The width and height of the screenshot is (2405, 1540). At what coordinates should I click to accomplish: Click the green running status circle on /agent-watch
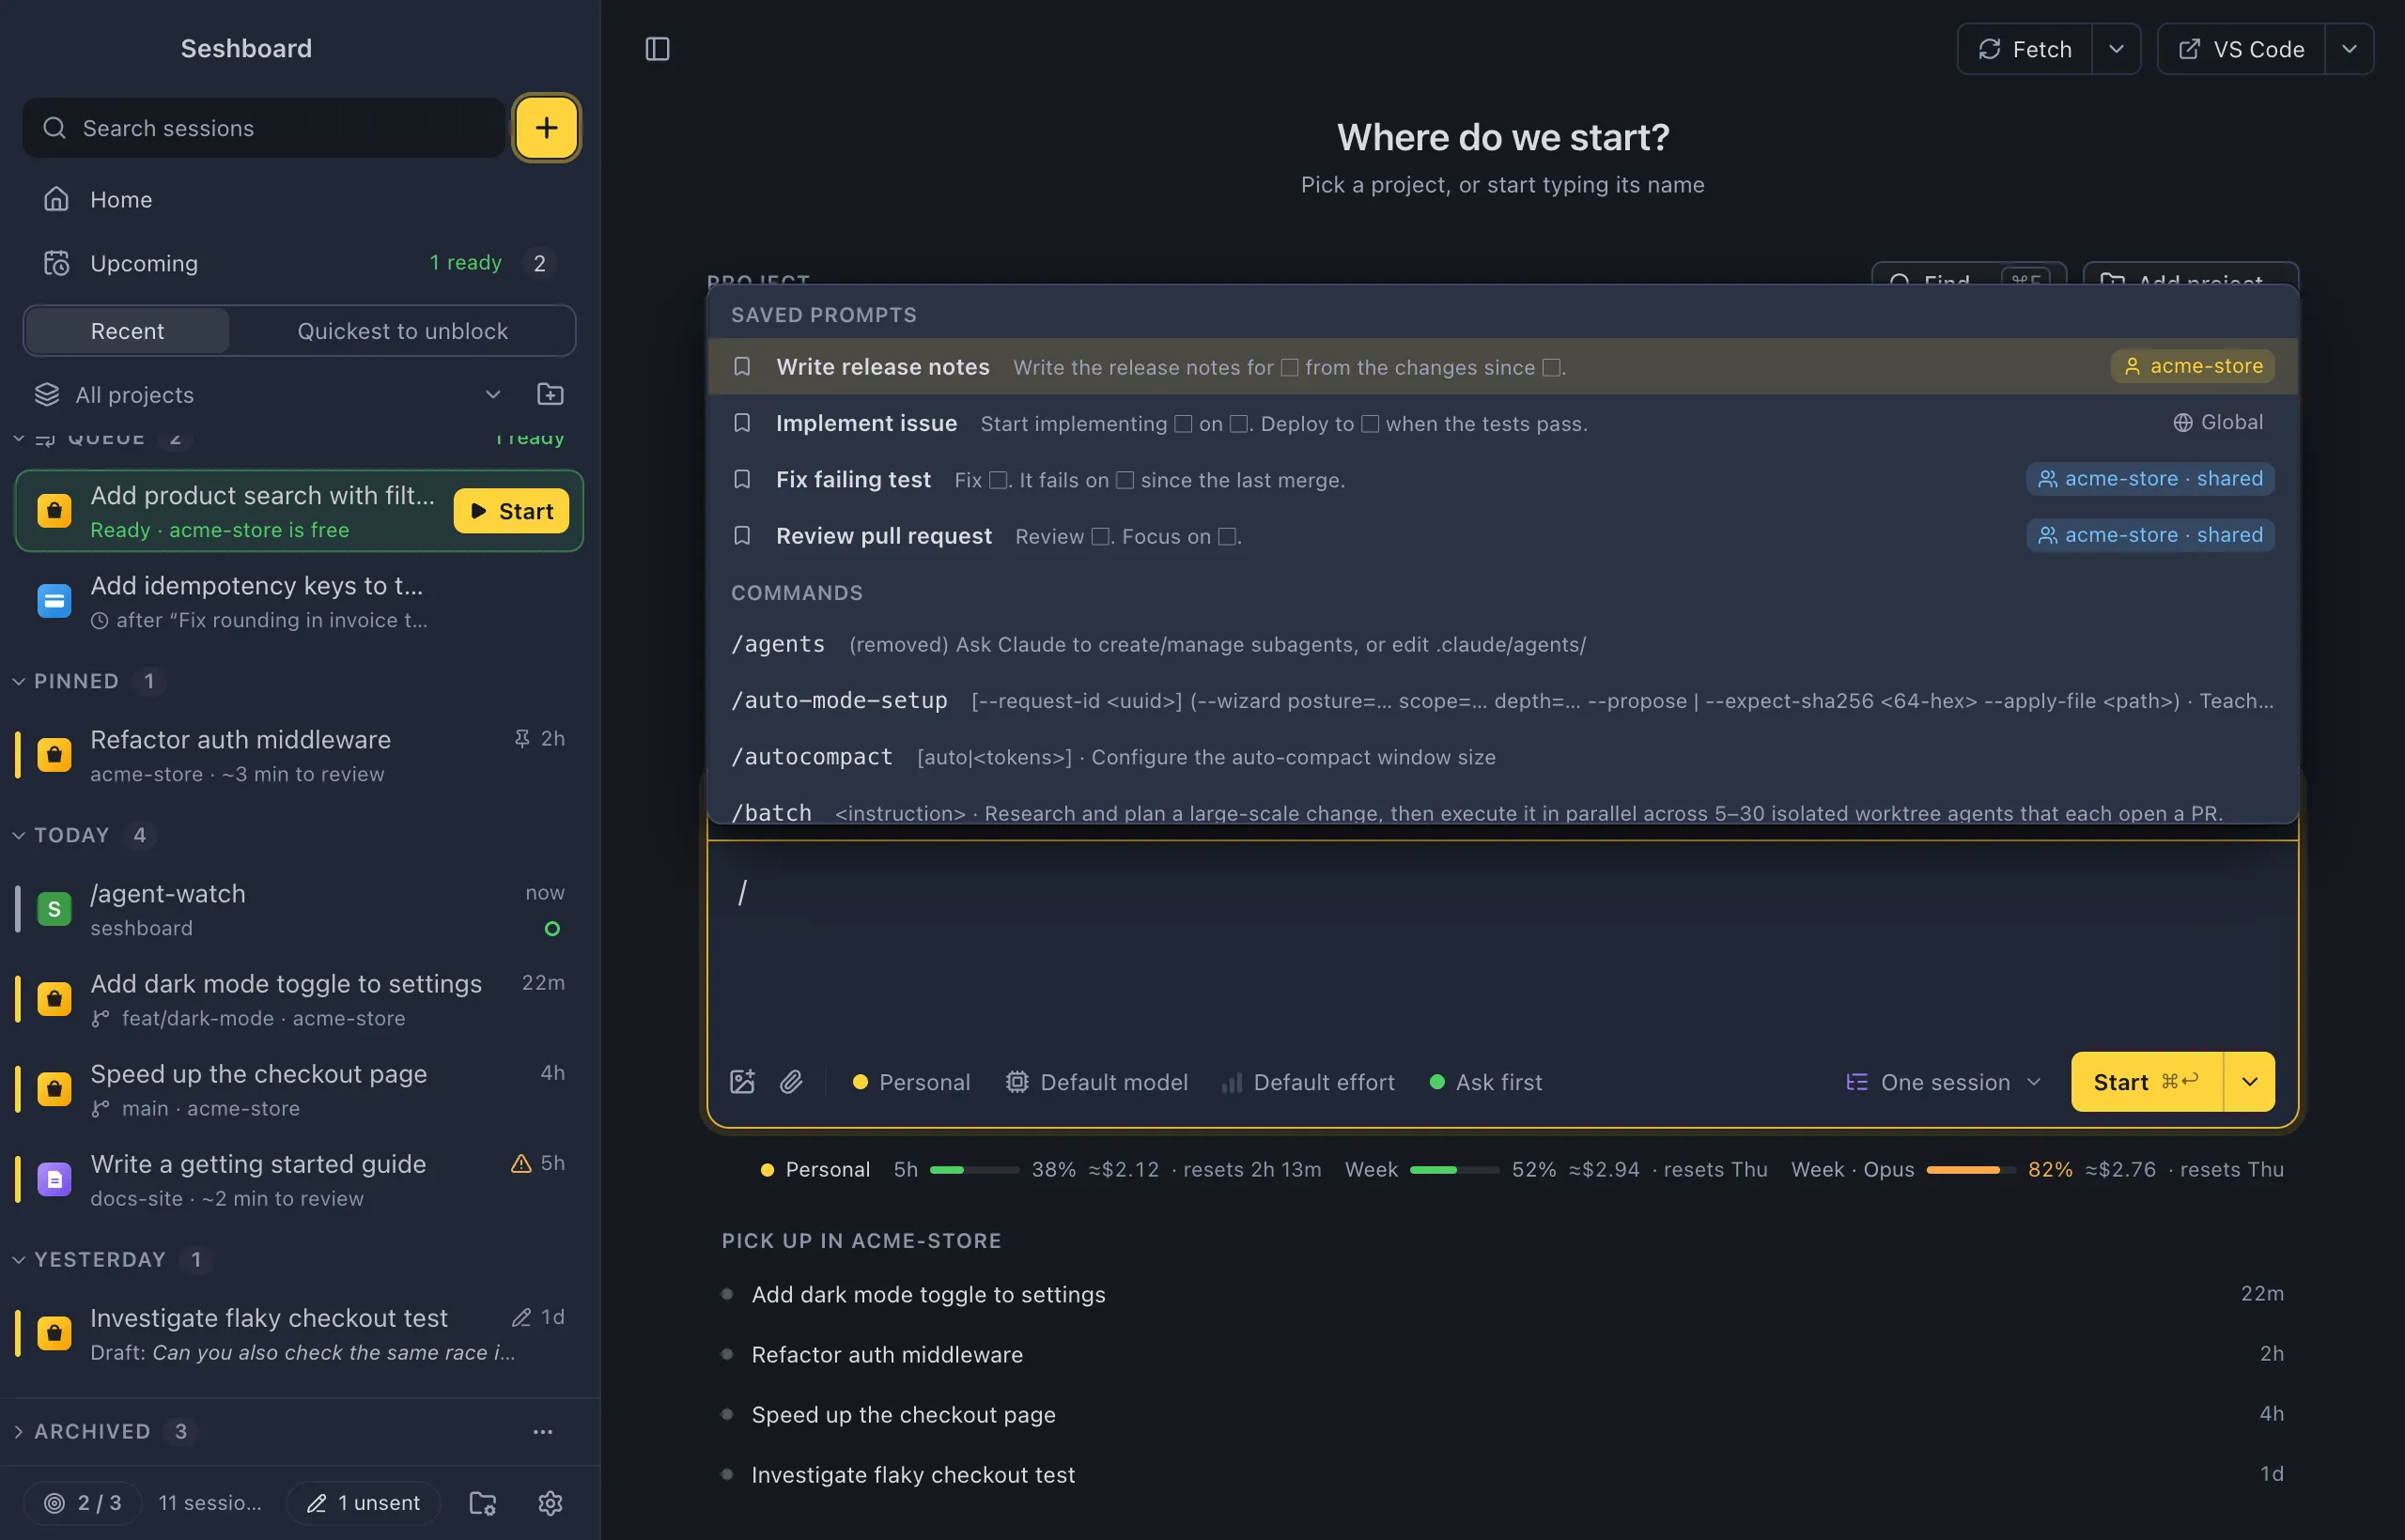coord(552,929)
